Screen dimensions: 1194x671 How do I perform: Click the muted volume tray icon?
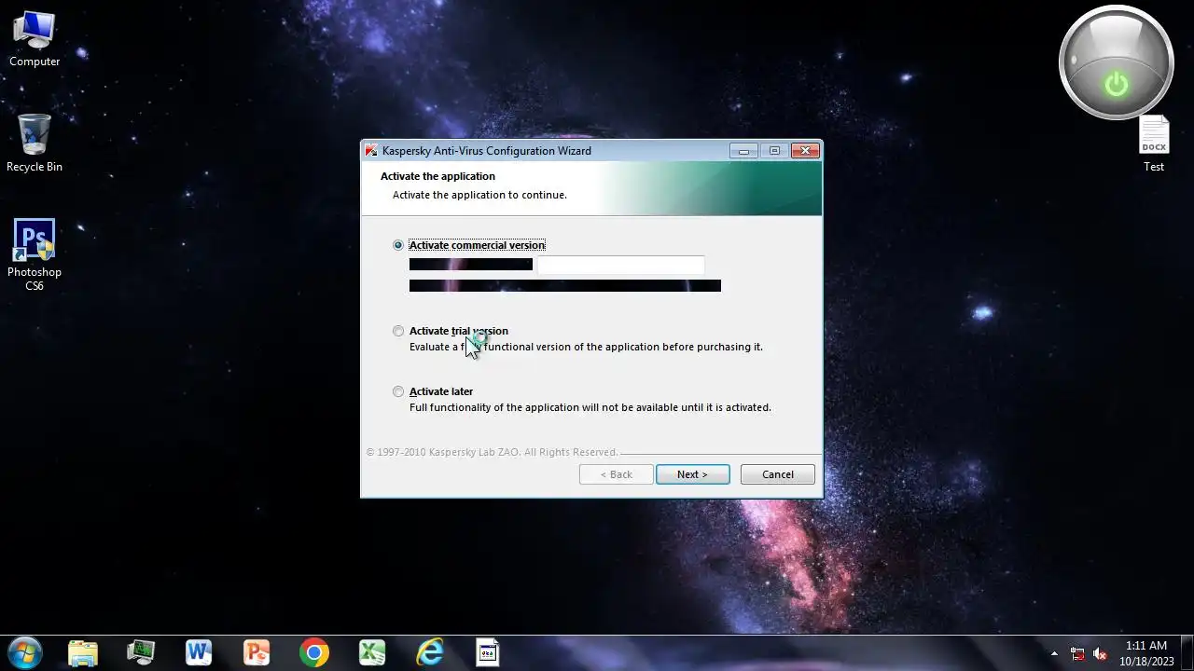coord(1100,653)
